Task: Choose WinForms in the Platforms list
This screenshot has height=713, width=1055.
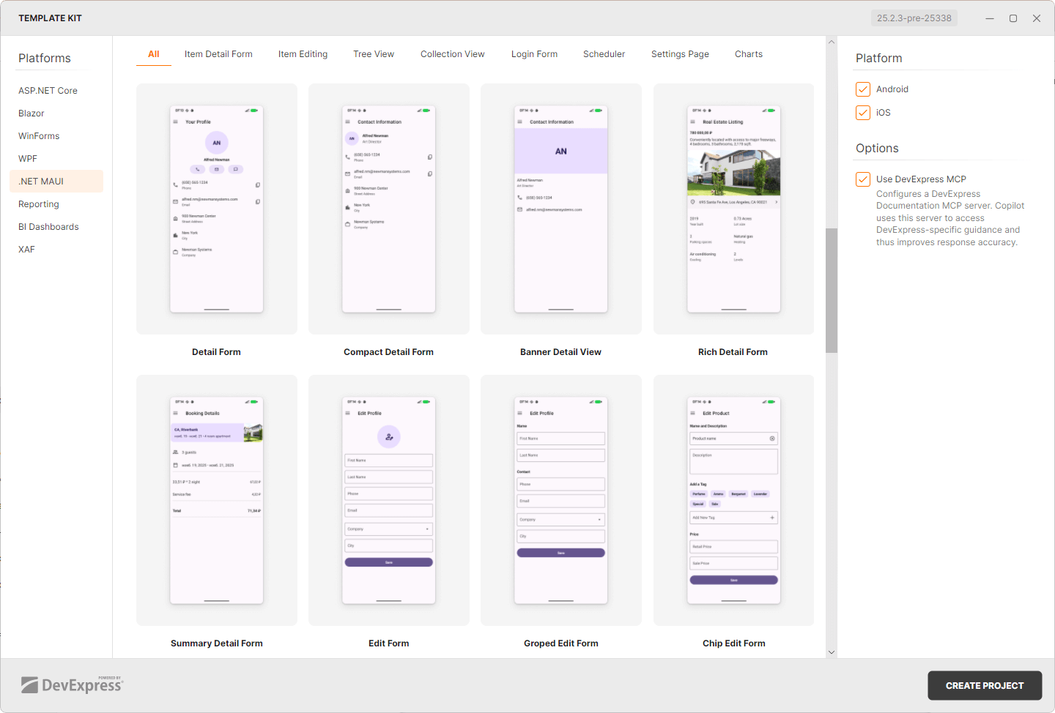Action: (39, 135)
